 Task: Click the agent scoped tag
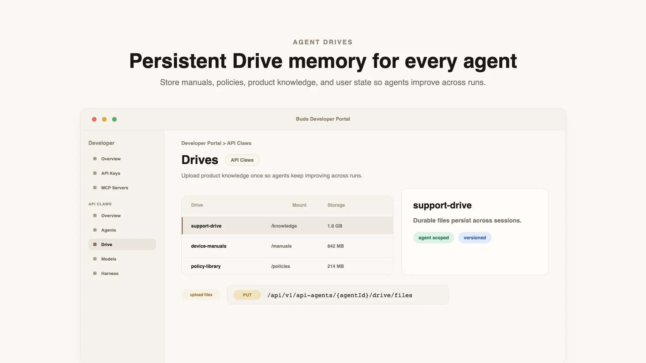[x=434, y=238]
